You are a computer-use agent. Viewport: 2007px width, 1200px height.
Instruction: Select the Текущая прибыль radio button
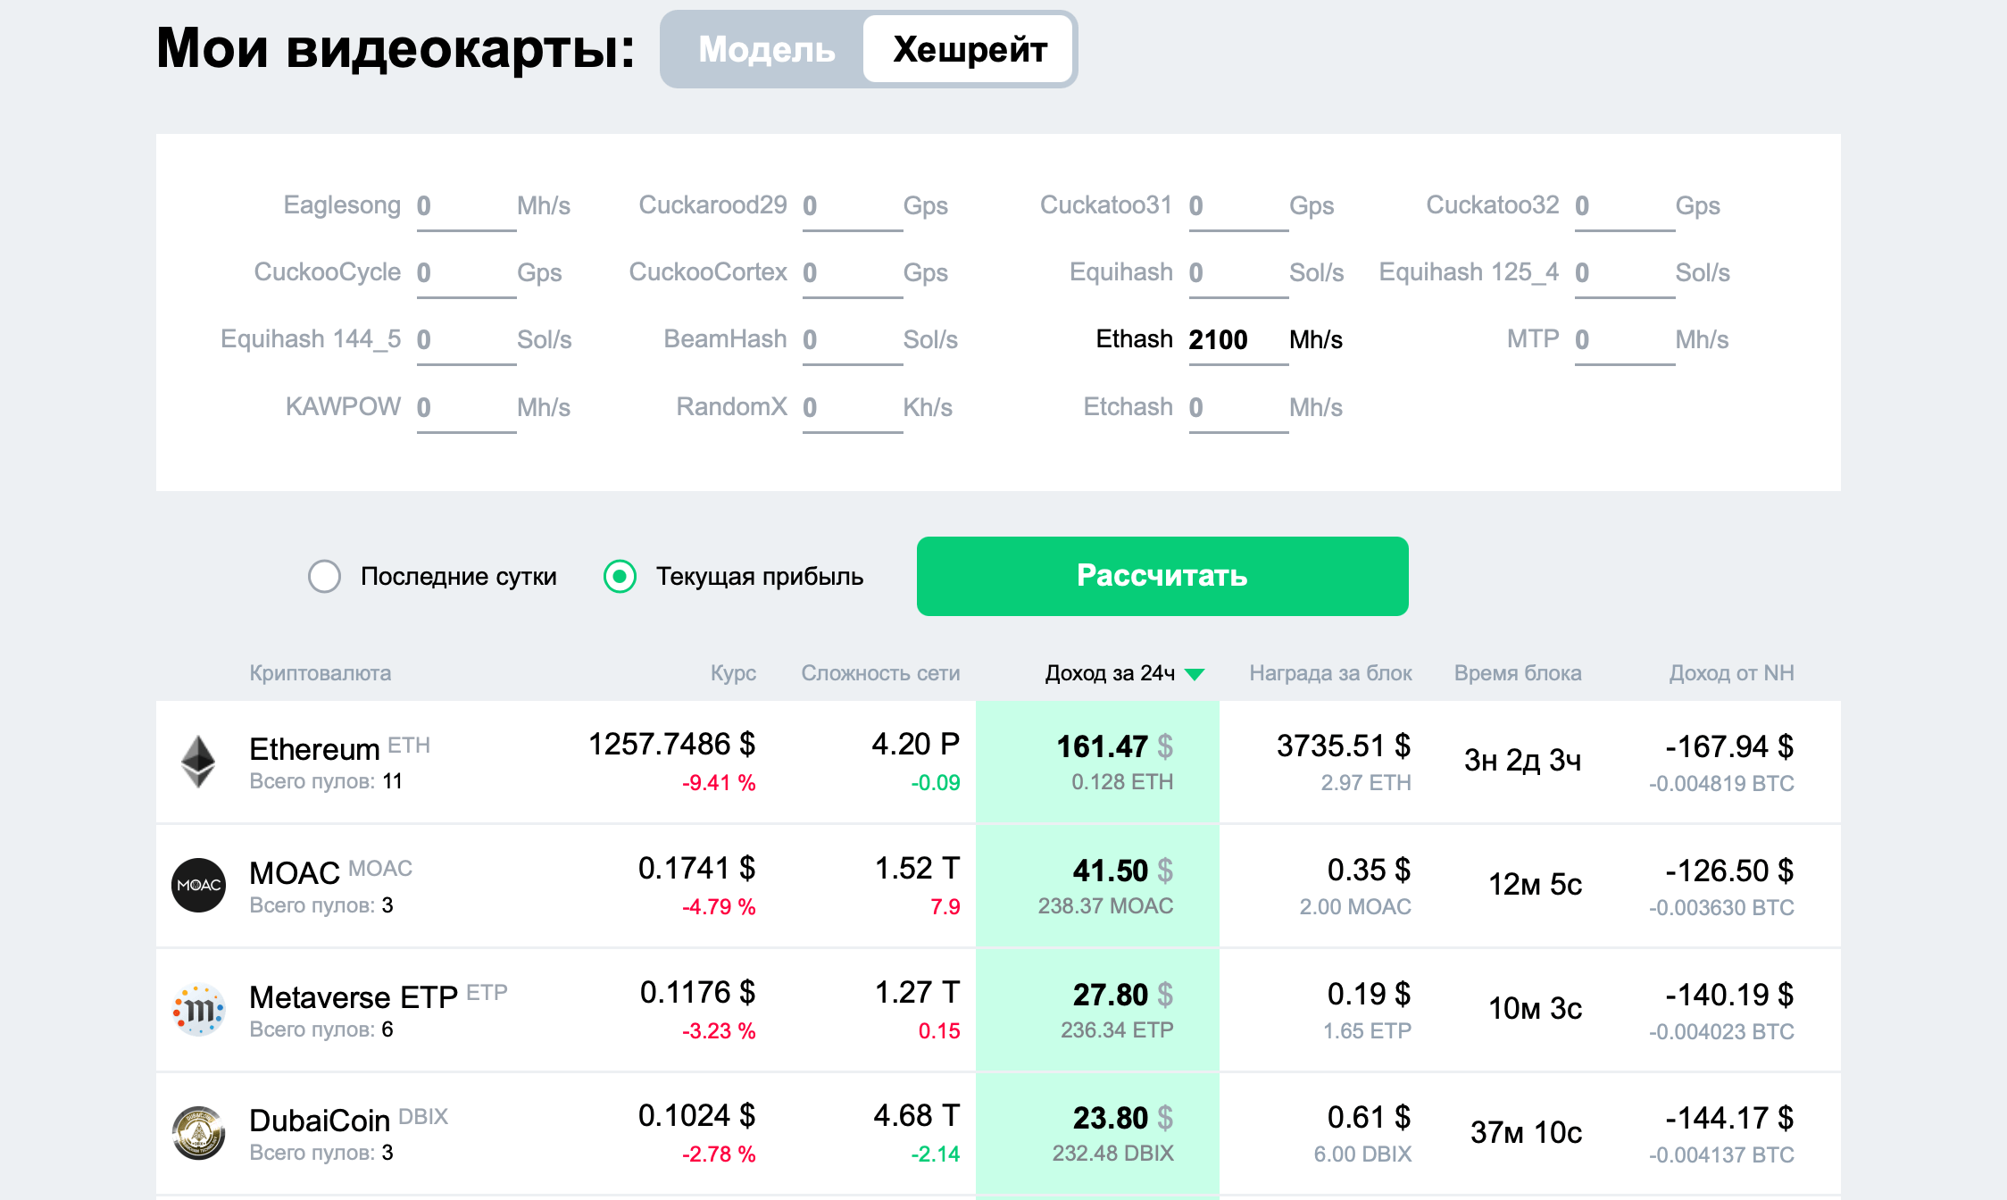click(620, 576)
